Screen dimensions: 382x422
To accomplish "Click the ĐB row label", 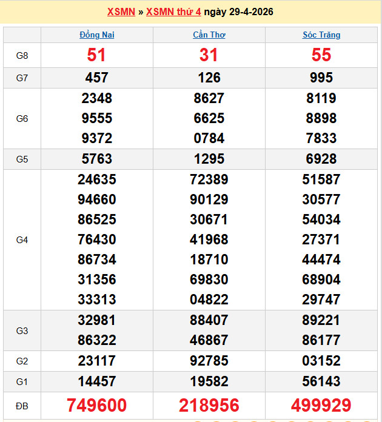I will (22, 406).
